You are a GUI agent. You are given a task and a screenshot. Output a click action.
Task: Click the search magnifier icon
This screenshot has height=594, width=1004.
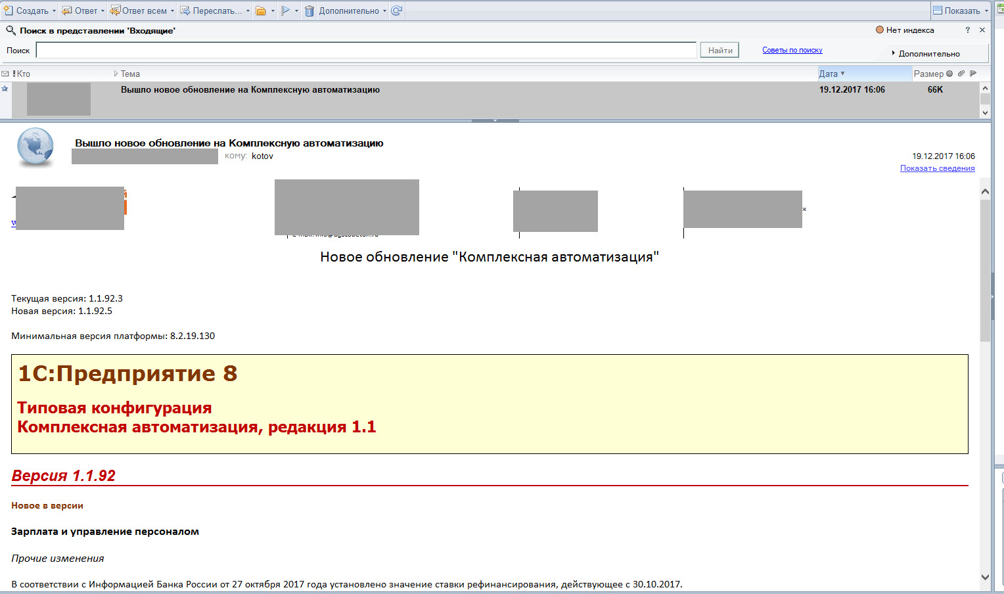click(11, 30)
